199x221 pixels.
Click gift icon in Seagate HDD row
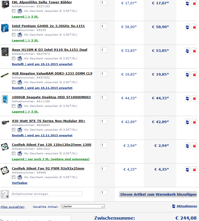(x=20, y=106)
